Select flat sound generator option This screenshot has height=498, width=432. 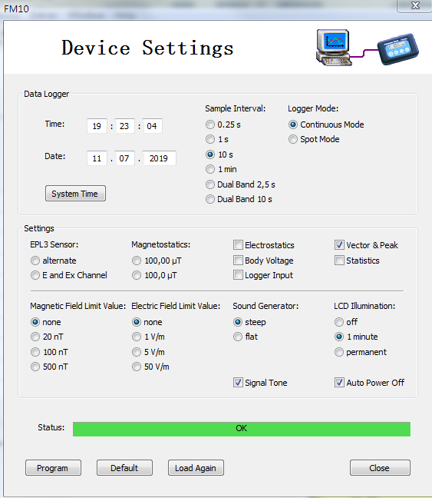click(238, 337)
